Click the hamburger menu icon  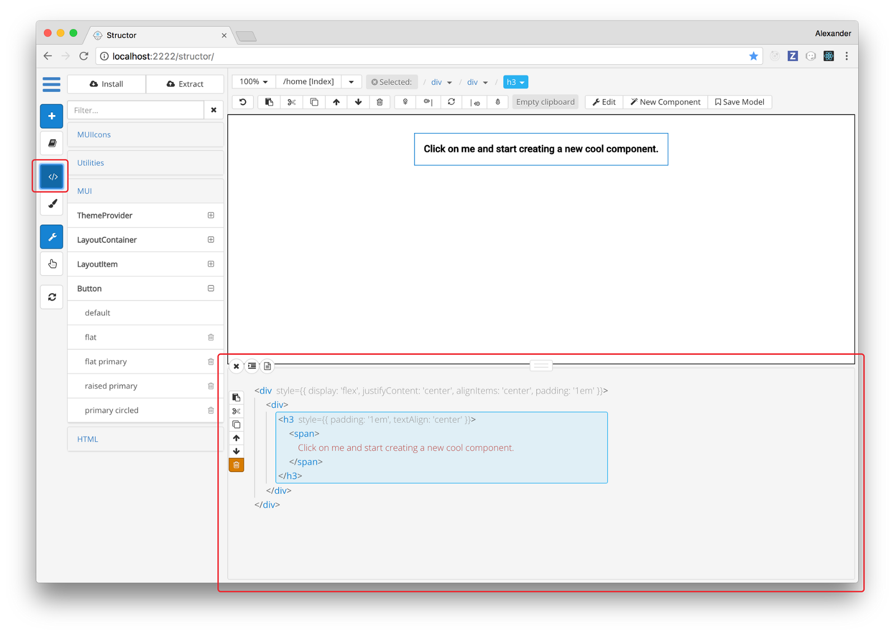click(x=51, y=84)
